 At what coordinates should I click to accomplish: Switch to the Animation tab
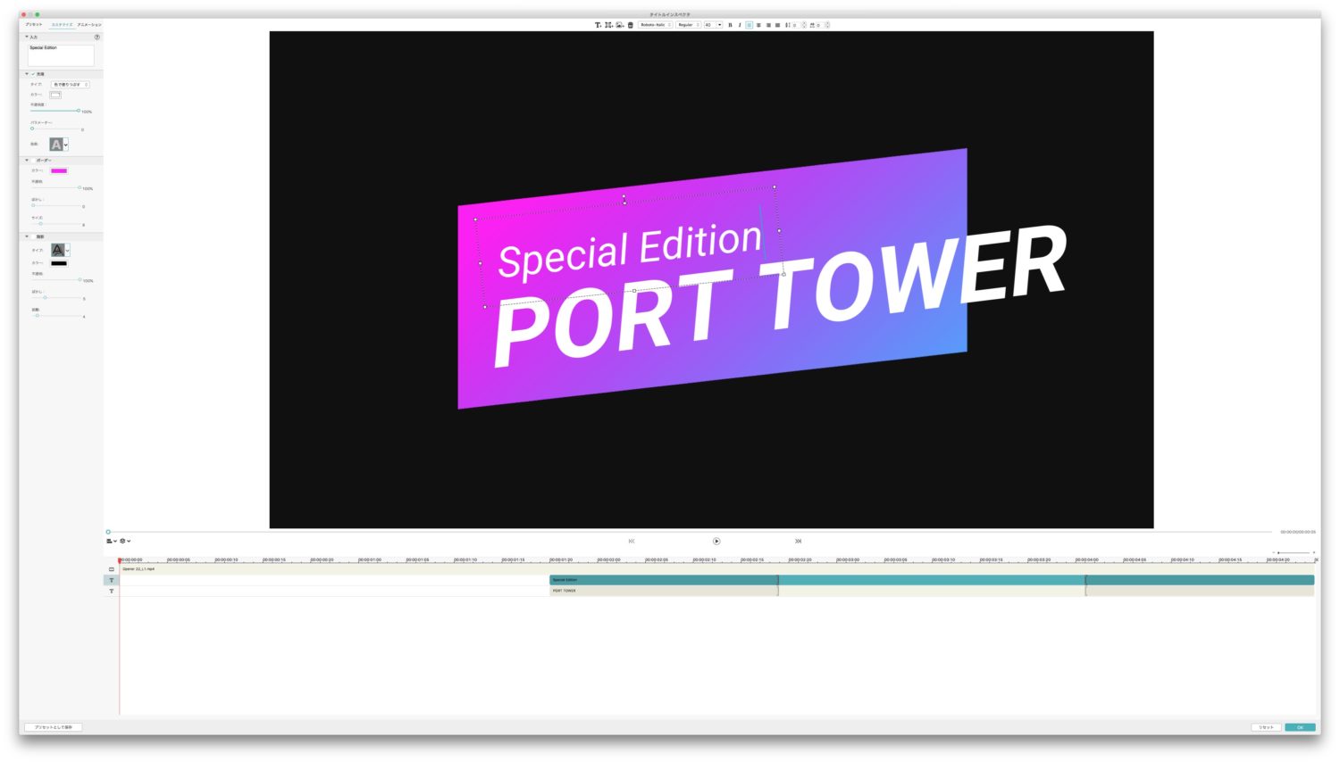(x=89, y=24)
